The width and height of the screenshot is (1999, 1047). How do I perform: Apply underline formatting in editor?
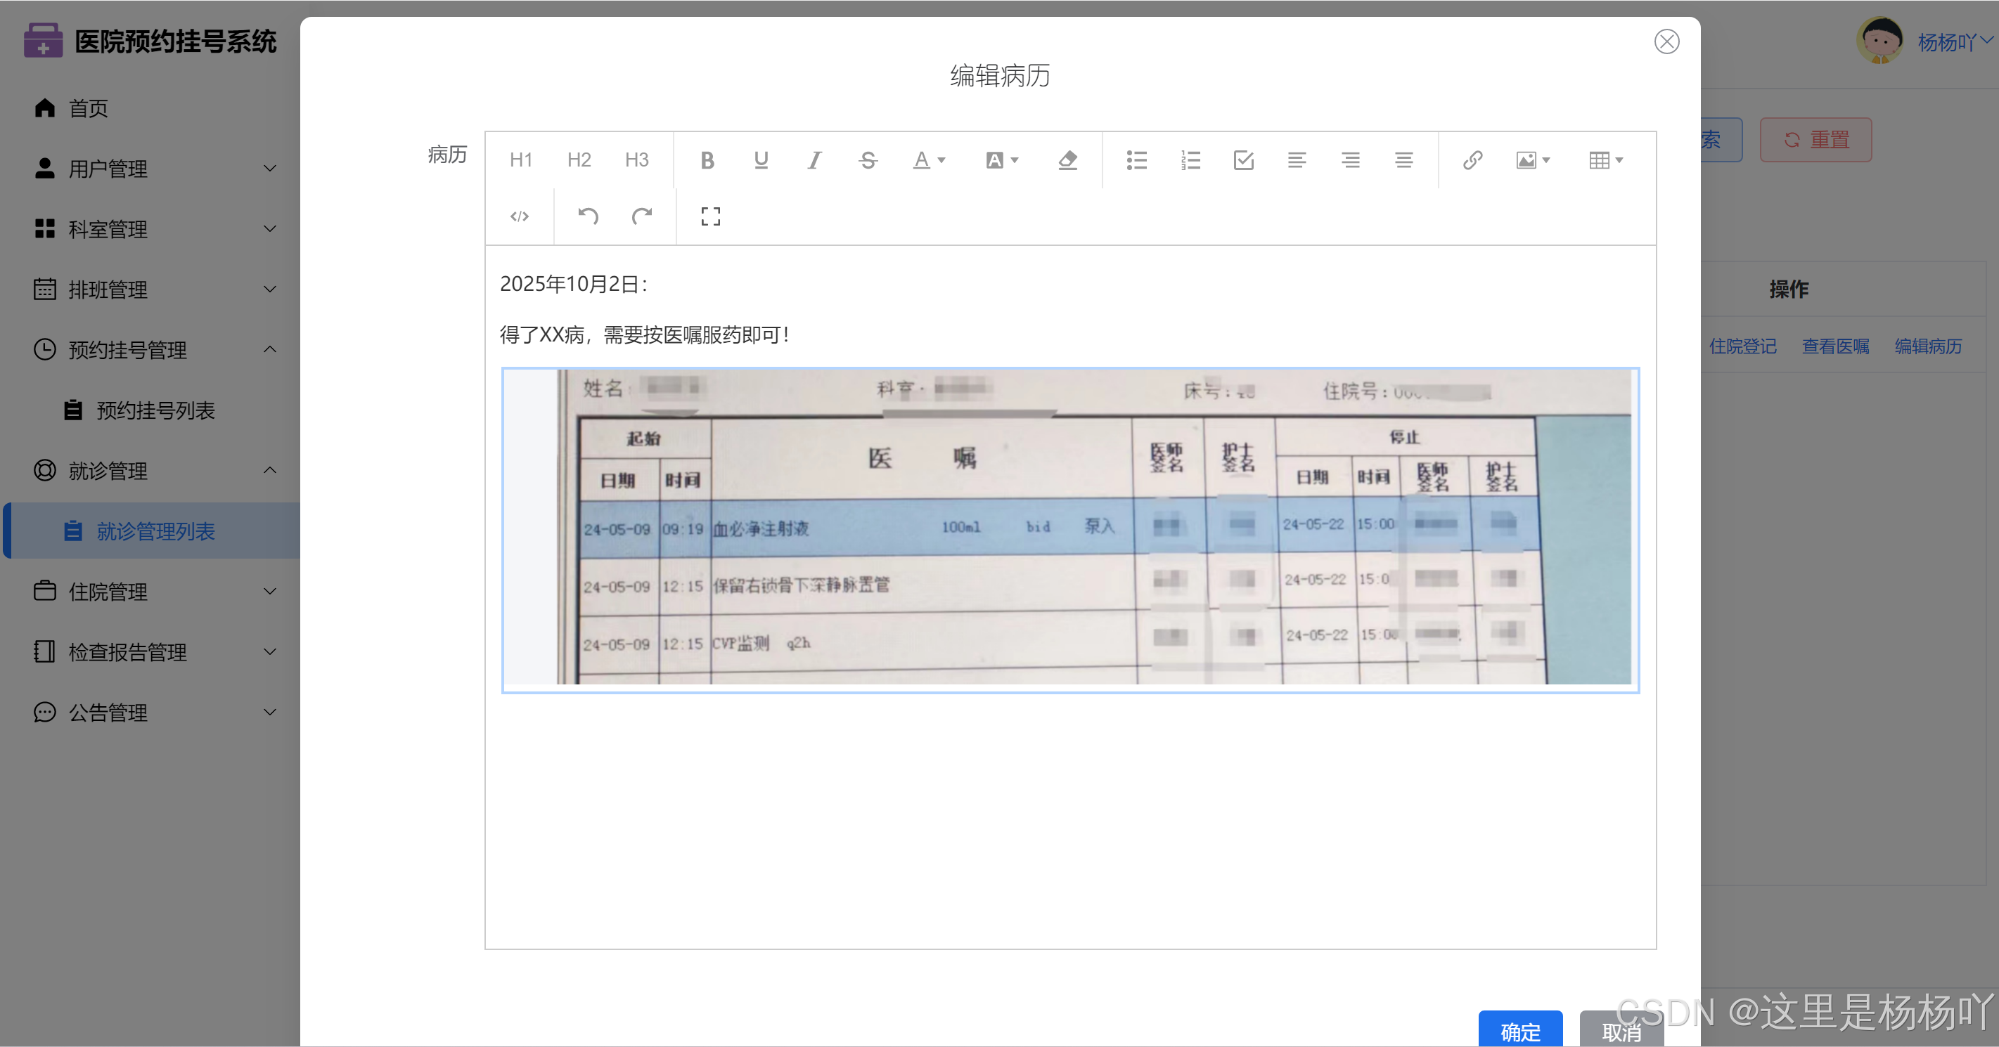click(761, 160)
